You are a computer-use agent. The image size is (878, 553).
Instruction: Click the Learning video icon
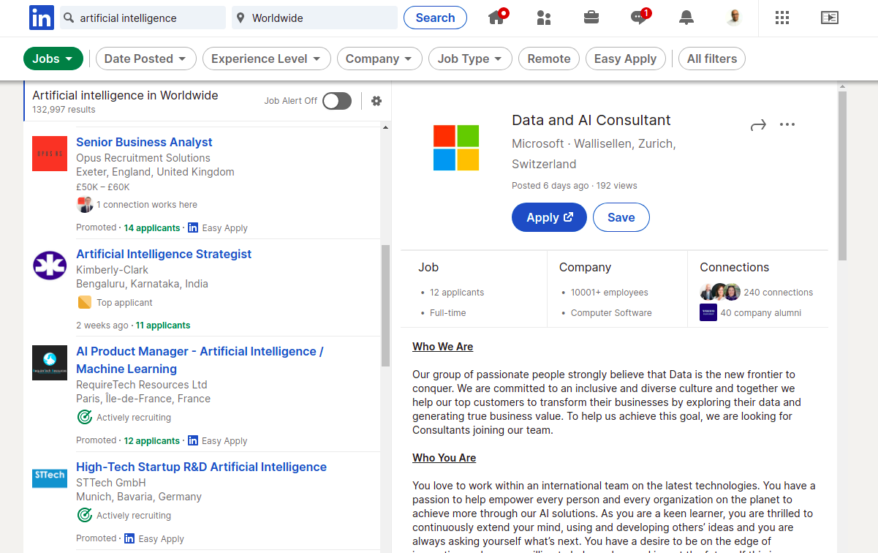(x=829, y=18)
